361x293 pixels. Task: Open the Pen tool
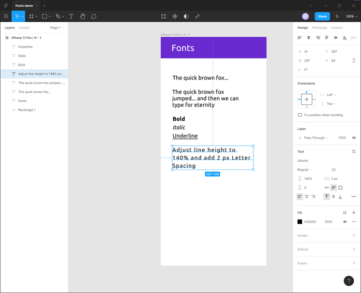pos(58,17)
